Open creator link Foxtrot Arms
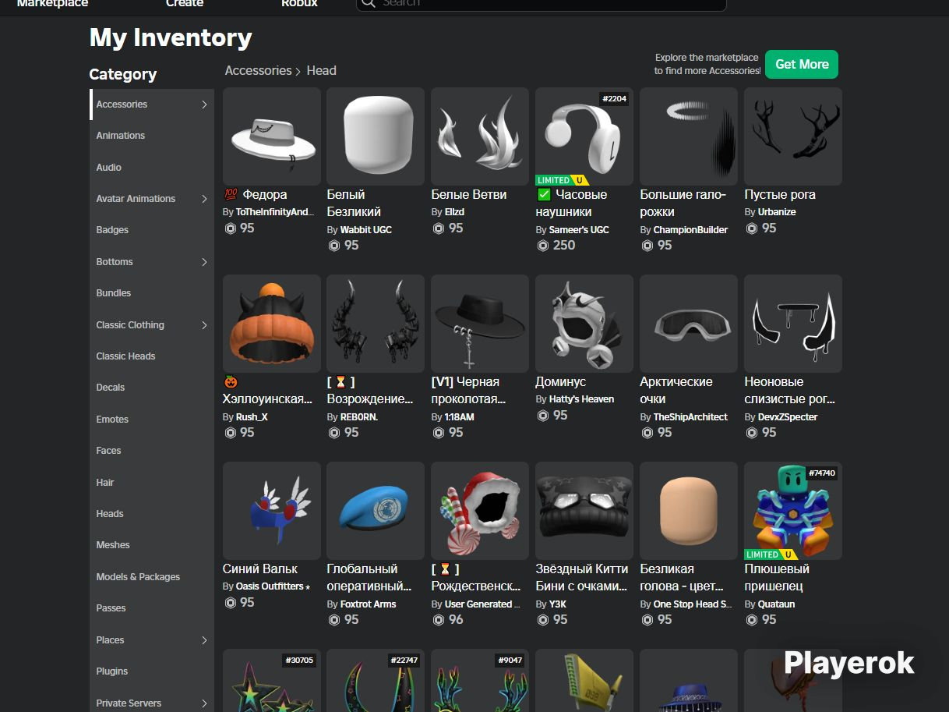949x712 pixels. [x=368, y=604]
